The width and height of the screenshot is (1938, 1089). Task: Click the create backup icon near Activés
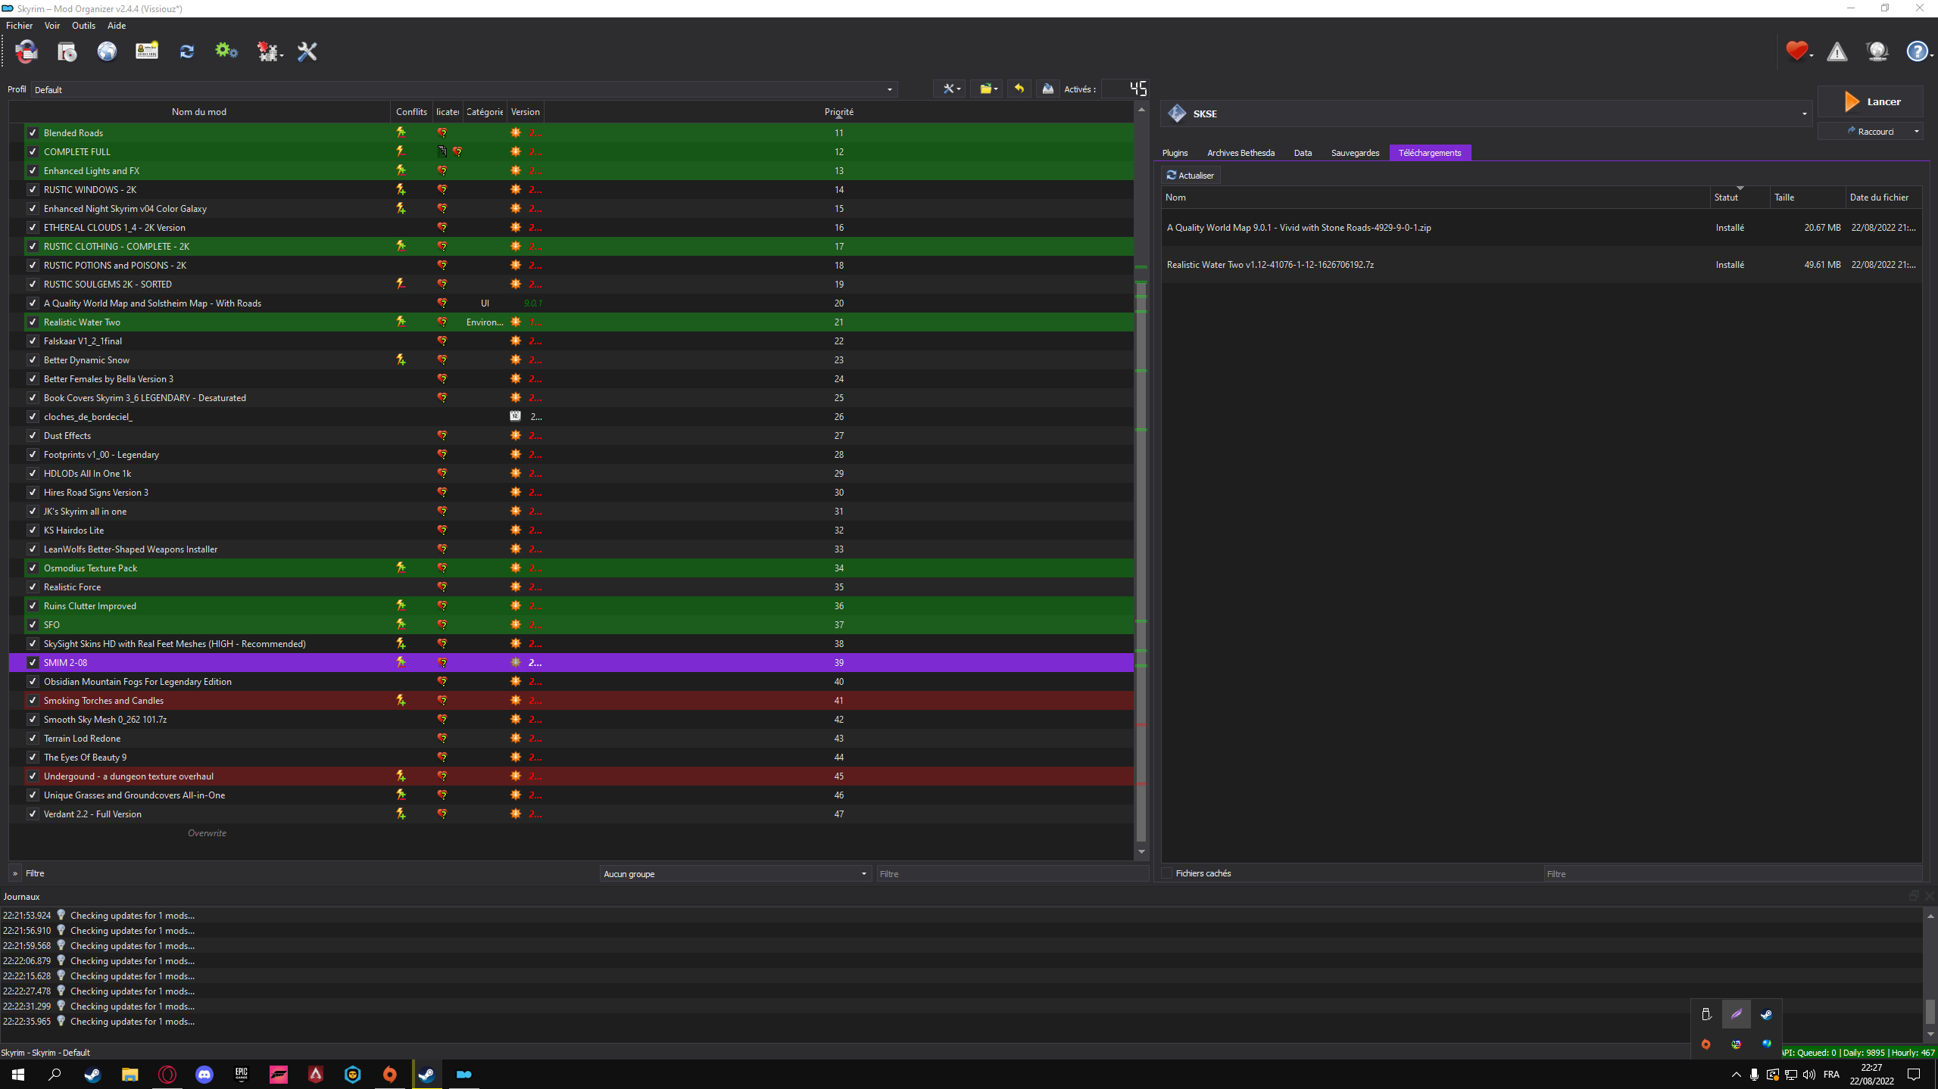click(1048, 89)
